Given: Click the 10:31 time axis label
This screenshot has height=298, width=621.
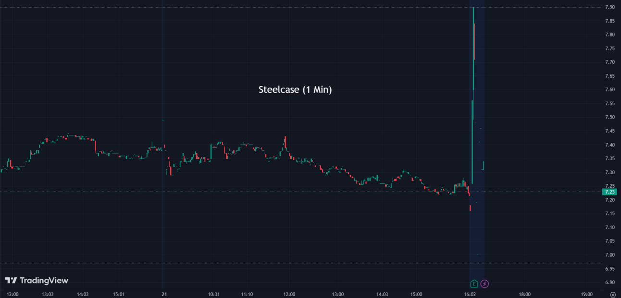Looking at the screenshot, I should pyautogui.click(x=214, y=294).
